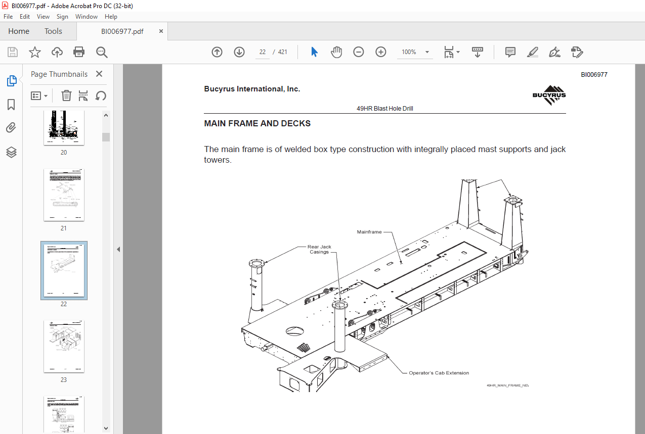Select the BI006977.pdf document tab
This screenshot has width=645, height=434.
[122, 31]
